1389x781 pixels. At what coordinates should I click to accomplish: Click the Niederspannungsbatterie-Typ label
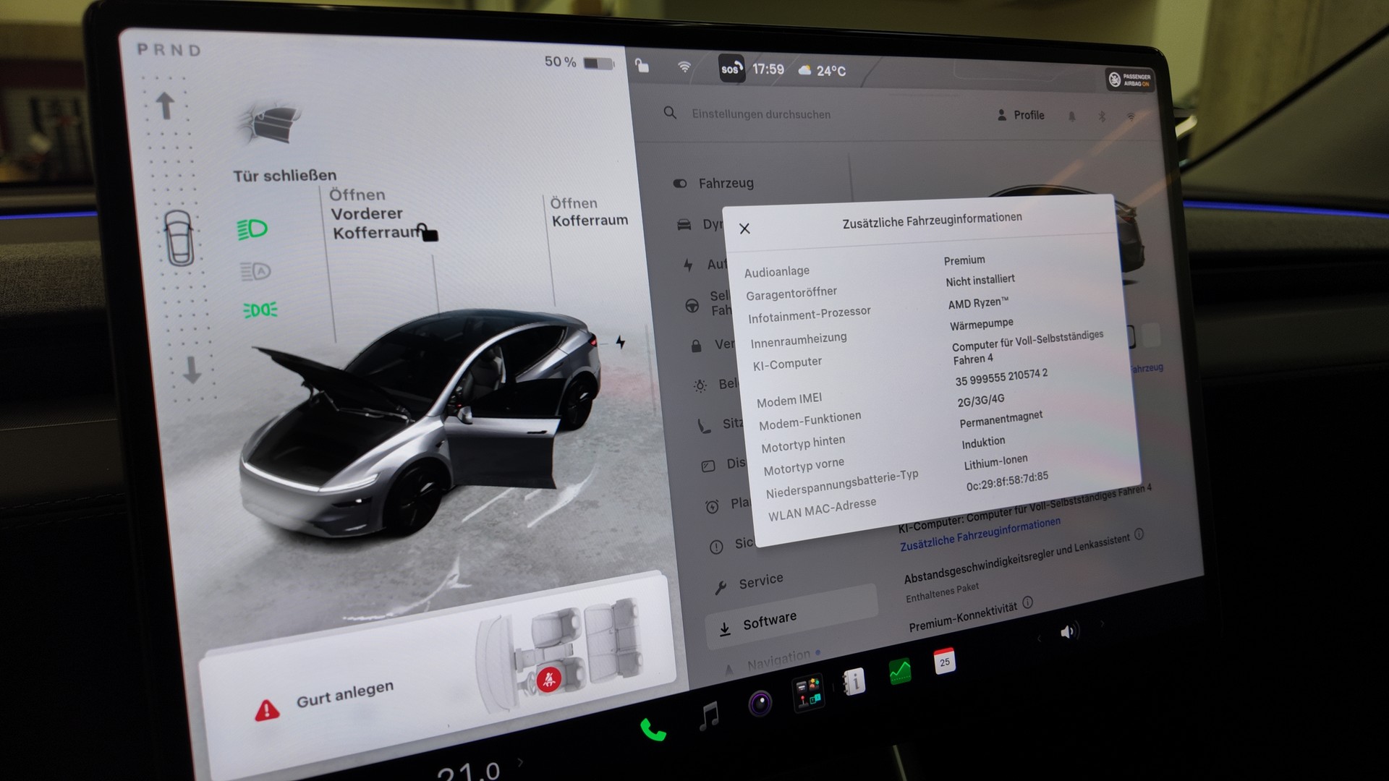tap(842, 484)
